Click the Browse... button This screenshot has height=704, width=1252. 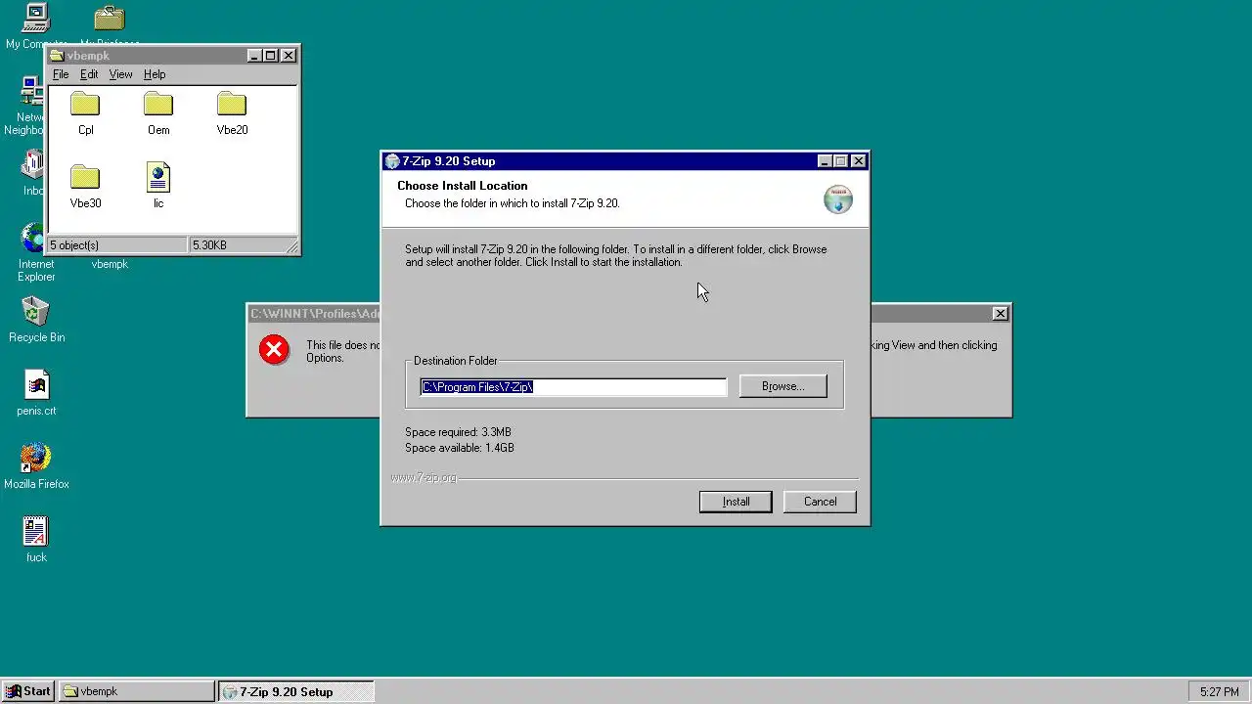pos(782,386)
